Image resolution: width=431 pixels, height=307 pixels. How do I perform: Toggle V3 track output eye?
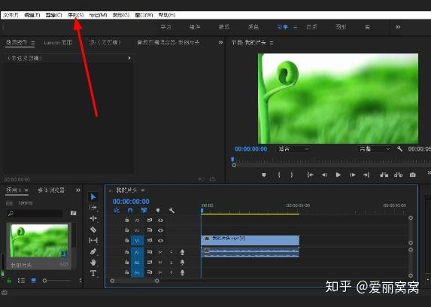[x=160, y=220]
